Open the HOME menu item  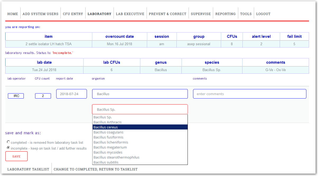click(13, 14)
